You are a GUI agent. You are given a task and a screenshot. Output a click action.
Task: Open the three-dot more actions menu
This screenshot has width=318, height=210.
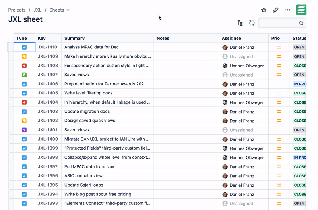[287, 10]
